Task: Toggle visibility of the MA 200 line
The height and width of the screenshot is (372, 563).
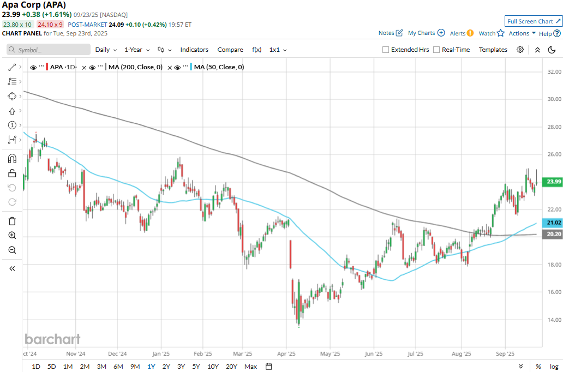Action: [x=92, y=67]
